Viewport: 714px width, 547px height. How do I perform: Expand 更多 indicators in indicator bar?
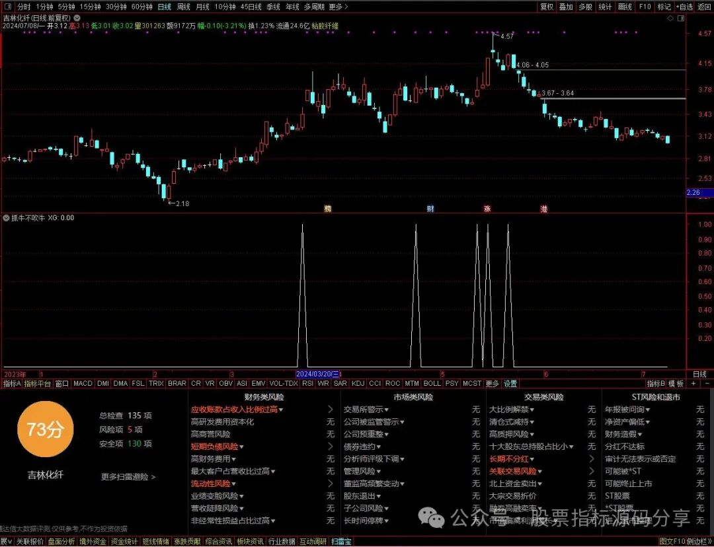[493, 384]
